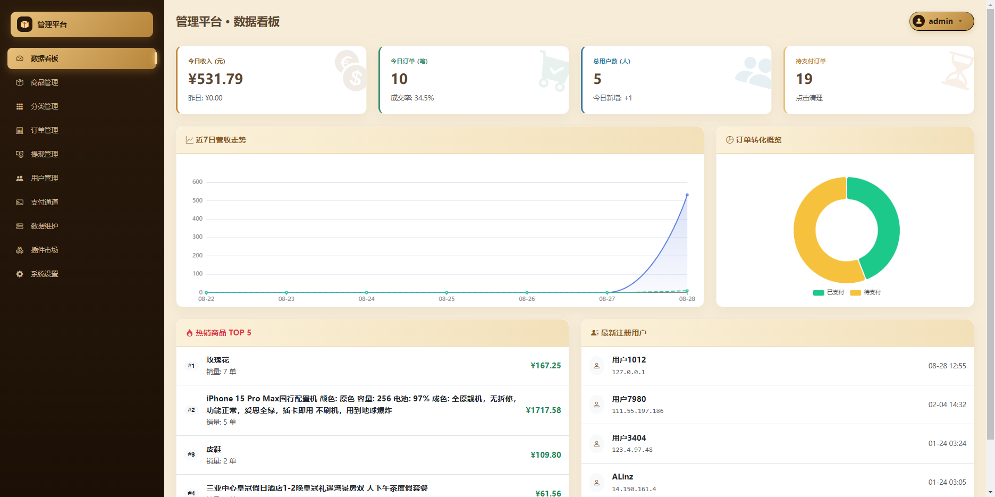Open the 总用户数 card showing 5
This screenshot has width=995, height=497.
676,80
